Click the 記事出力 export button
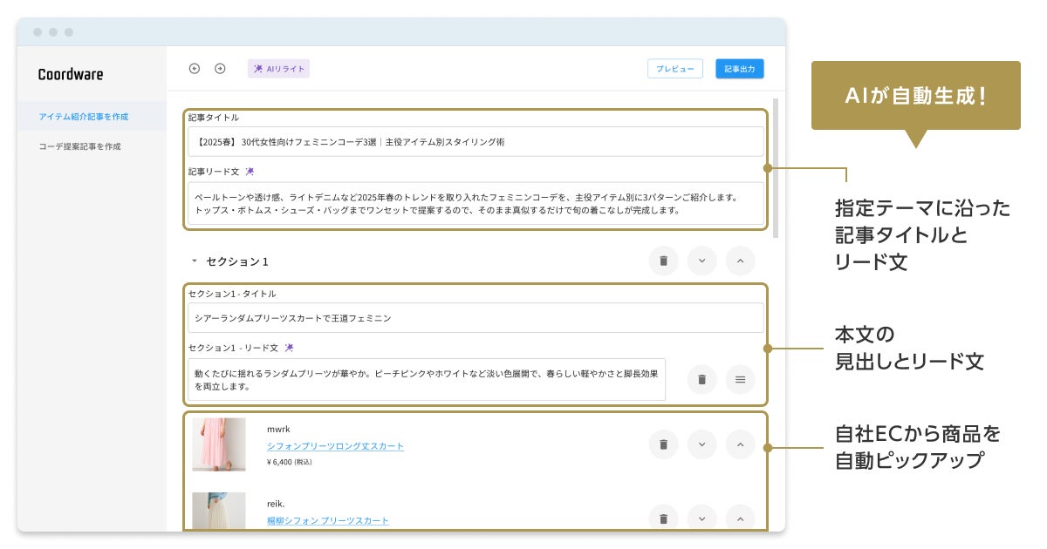 click(x=740, y=69)
